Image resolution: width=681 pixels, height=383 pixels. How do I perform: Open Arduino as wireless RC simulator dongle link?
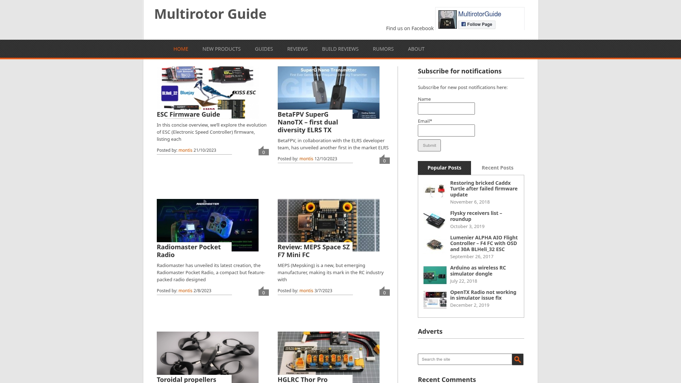(x=478, y=271)
